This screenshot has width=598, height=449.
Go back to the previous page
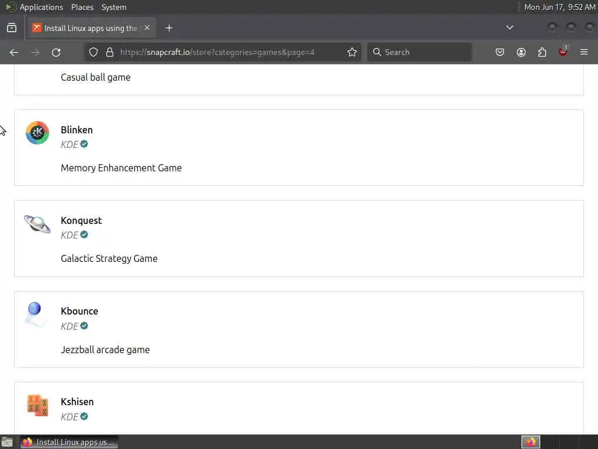click(x=14, y=52)
